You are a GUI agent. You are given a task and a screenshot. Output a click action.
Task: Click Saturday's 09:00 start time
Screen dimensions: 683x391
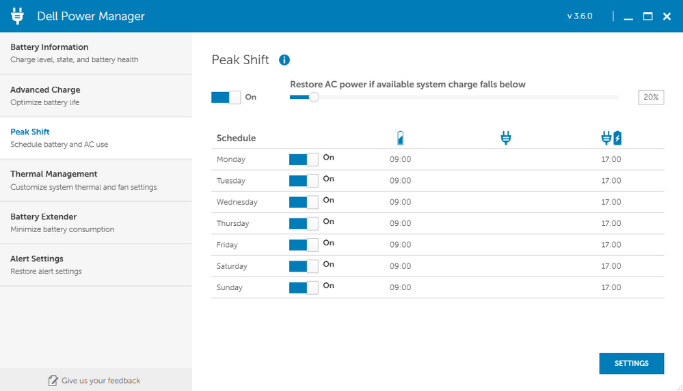coord(401,265)
